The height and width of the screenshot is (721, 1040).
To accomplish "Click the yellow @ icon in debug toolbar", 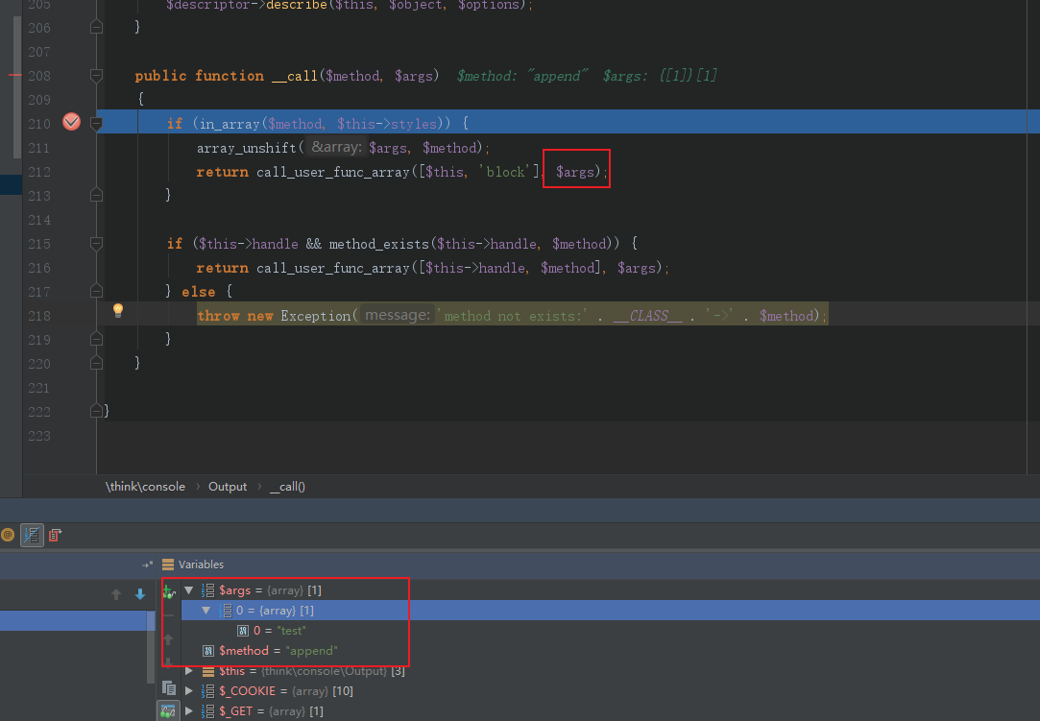I will click(8, 535).
